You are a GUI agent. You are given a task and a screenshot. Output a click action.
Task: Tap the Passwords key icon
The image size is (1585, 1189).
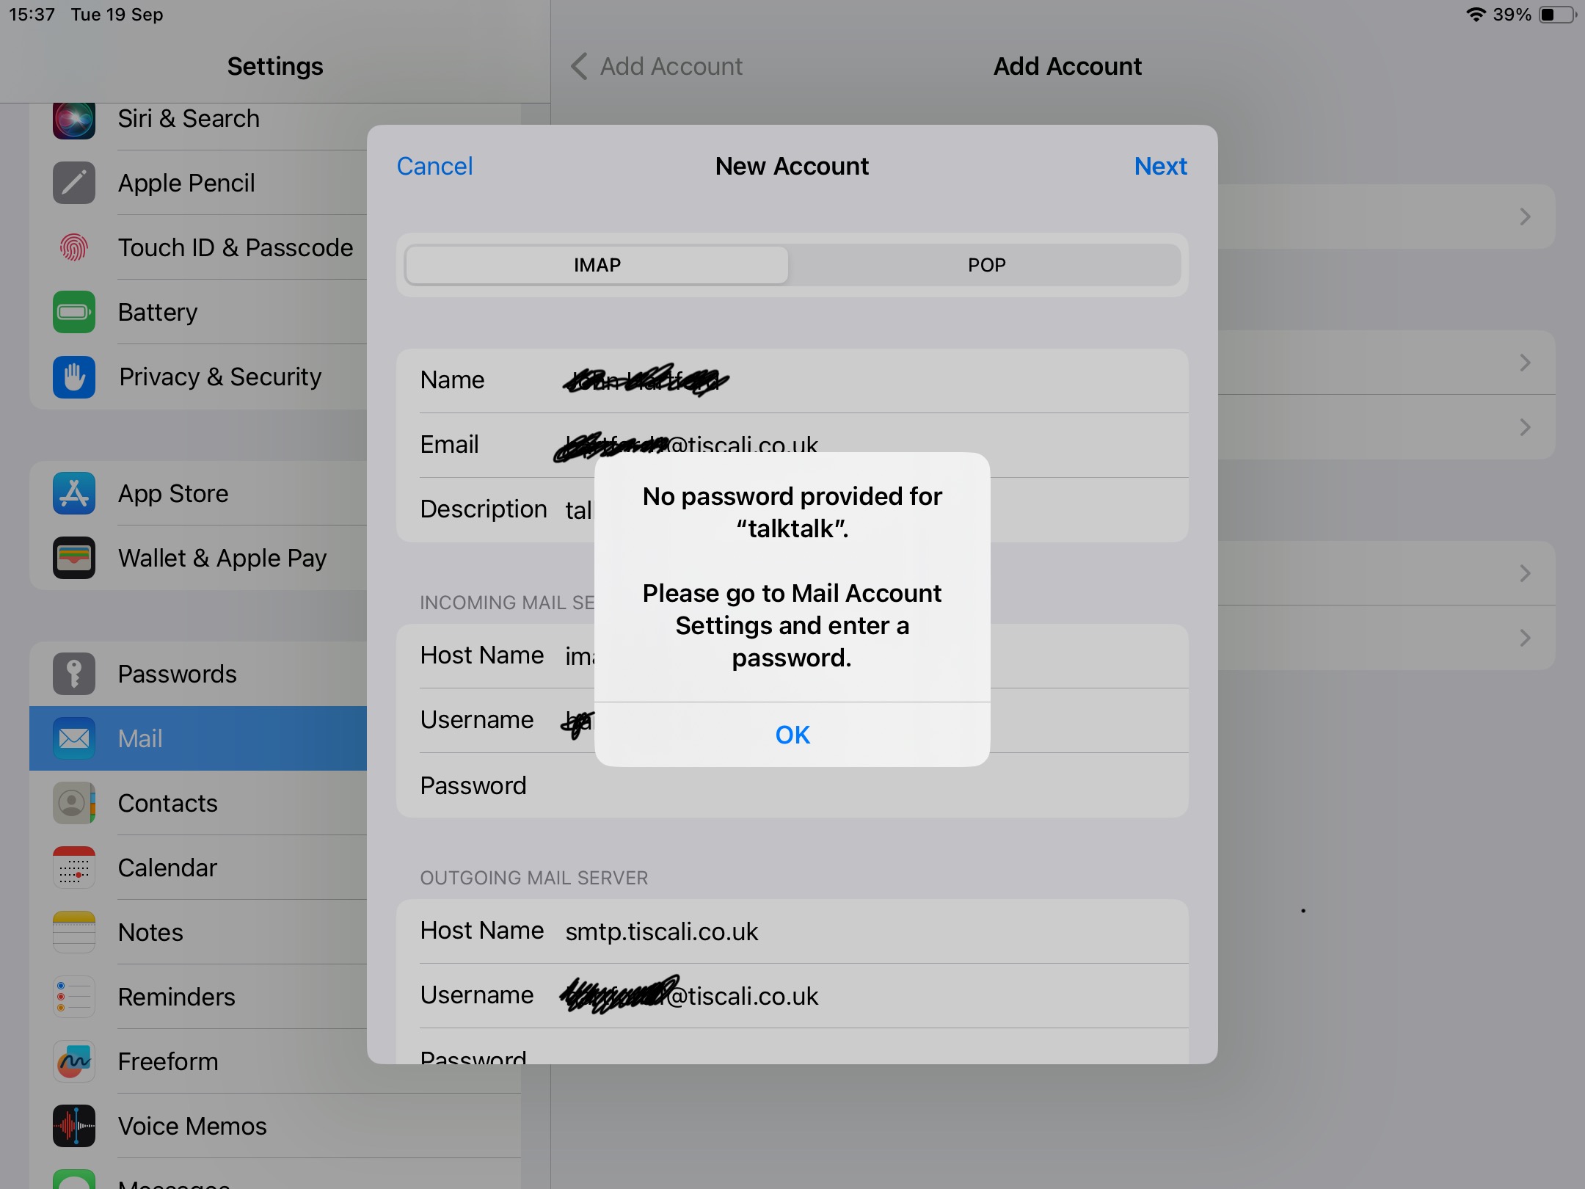pyautogui.click(x=73, y=674)
